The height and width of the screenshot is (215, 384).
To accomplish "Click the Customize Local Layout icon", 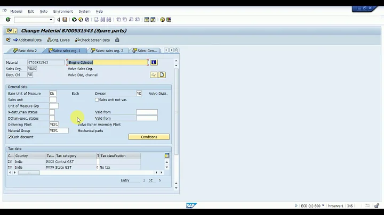I will click(169, 20).
